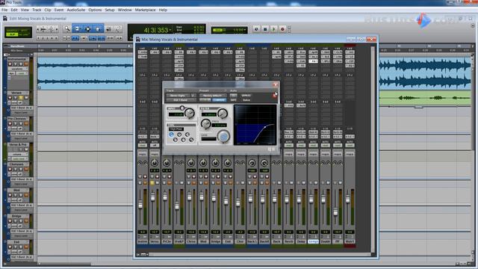The image size is (478, 269).
Task: Click the red transport Record button
Action: pyautogui.click(x=282, y=29)
